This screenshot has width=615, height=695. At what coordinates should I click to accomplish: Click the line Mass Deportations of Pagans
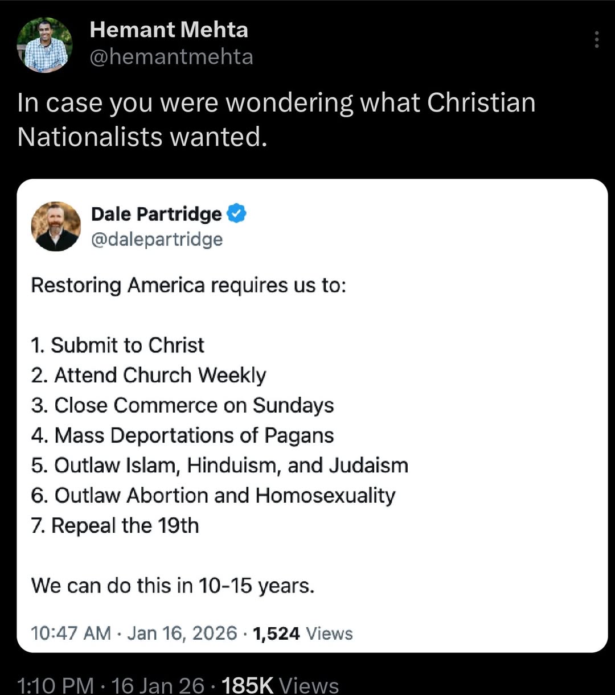click(182, 435)
